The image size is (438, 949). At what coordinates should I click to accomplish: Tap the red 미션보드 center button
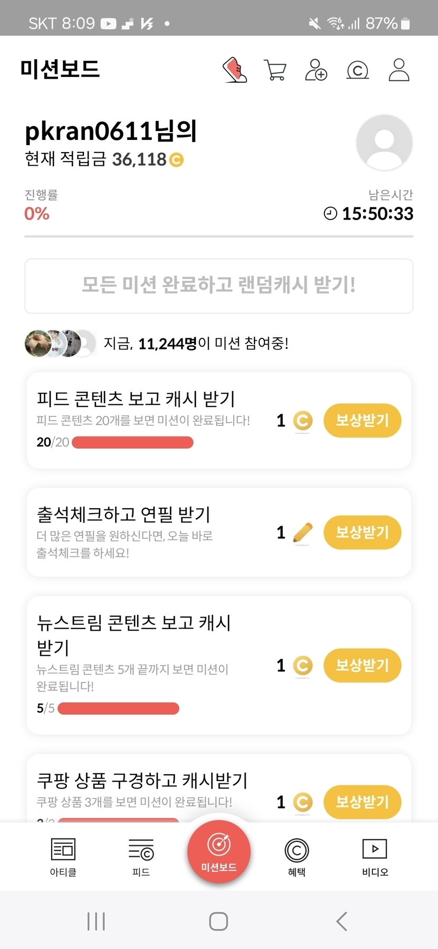coord(218,851)
